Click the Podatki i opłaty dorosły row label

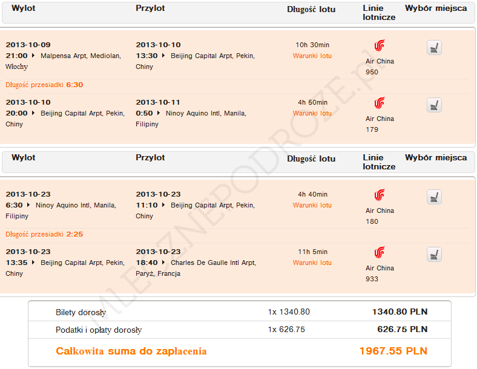point(99,330)
